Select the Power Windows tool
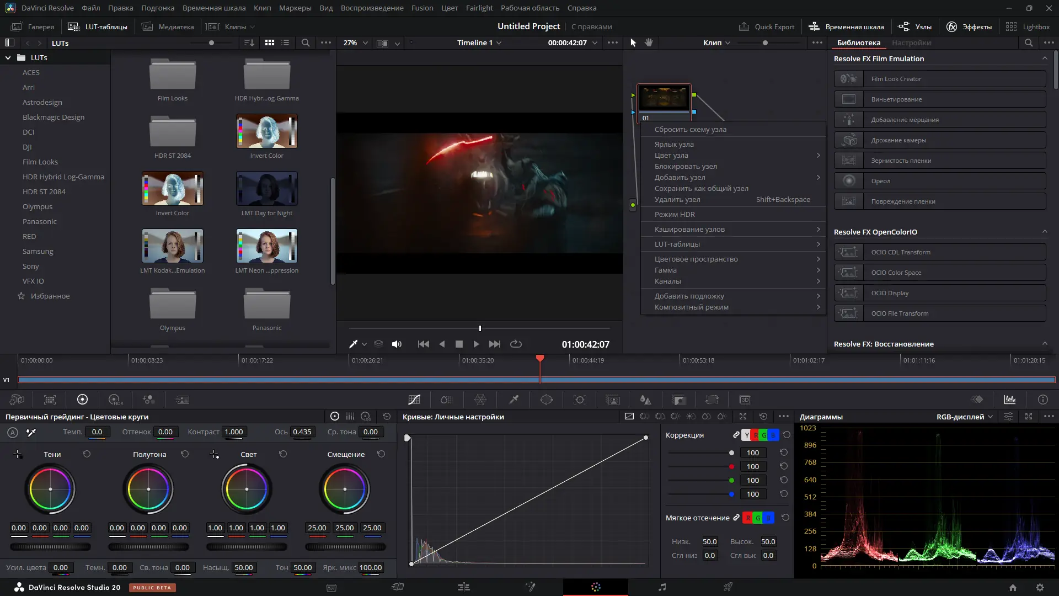Viewport: 1059px width, 596px height. pyautogui.click(x=547, y=400)
